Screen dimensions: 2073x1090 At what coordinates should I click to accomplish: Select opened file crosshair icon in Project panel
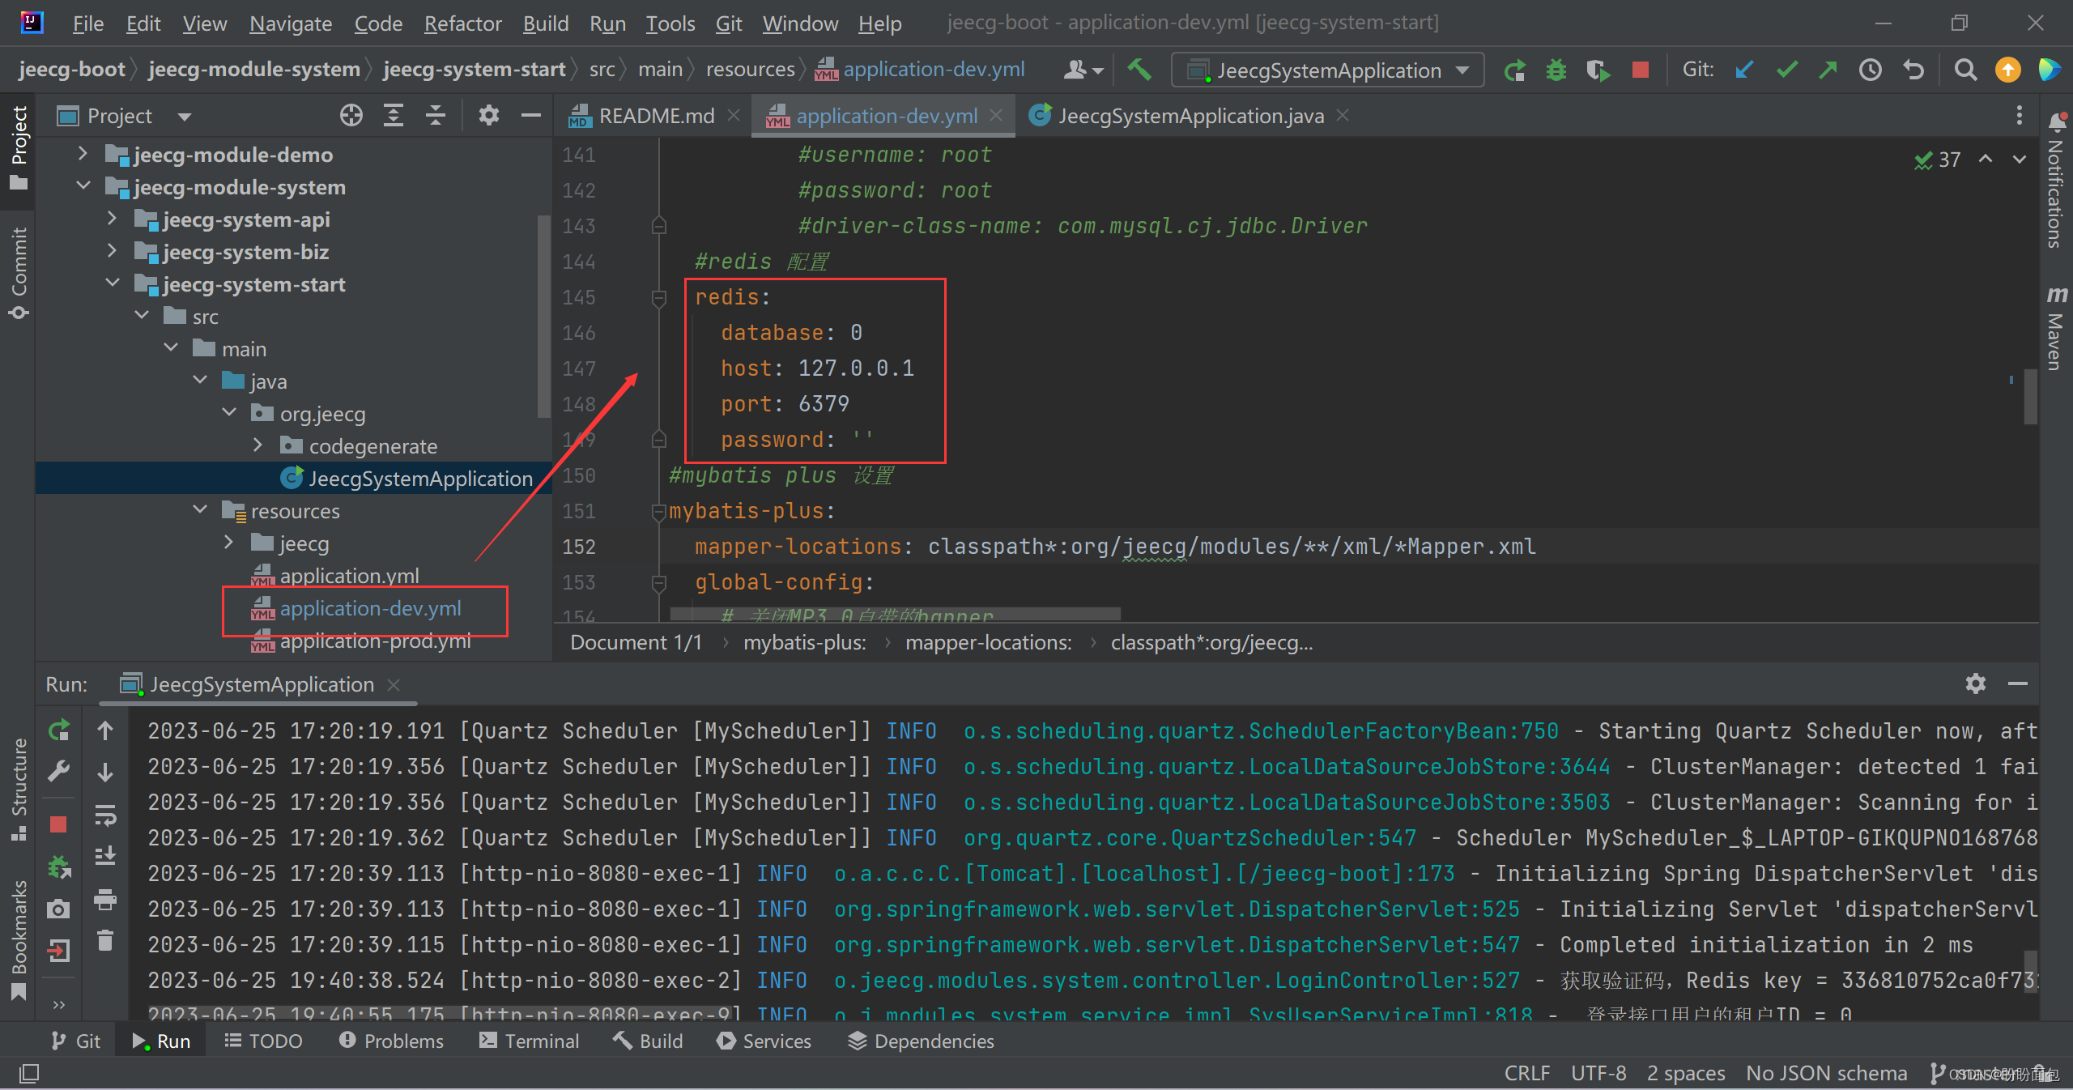coord(351,116)
